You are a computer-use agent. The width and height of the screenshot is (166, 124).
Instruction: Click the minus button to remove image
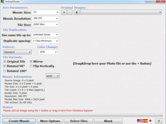coord(70,12)
